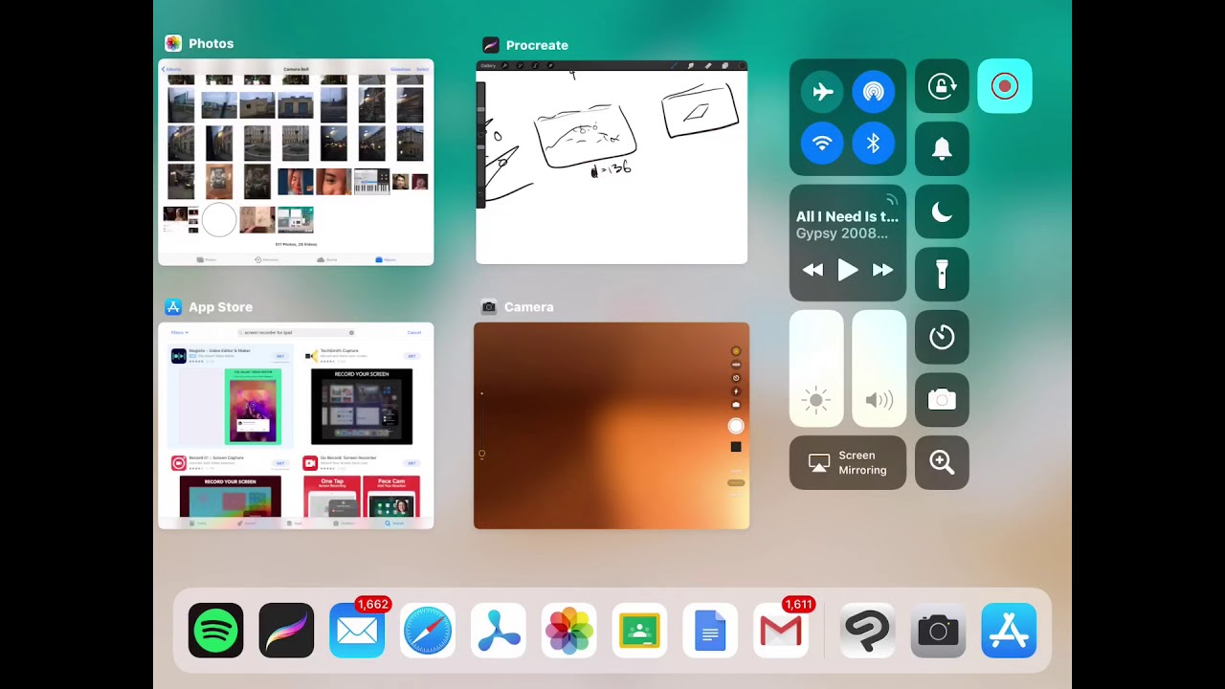Adjust the volume slider
The height and width of the screenshot is (689, 1225).
point(879,368)
